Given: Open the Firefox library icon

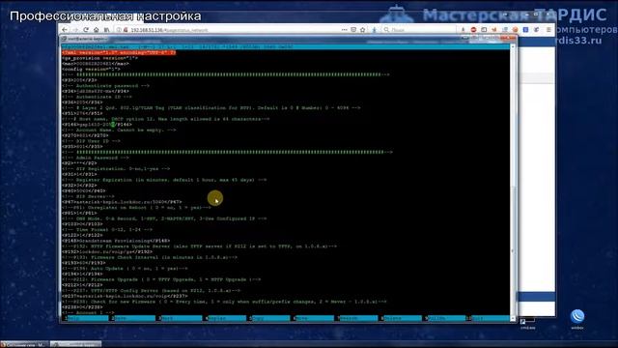Looking at the screenshot, I should click(x=106, y=30).
